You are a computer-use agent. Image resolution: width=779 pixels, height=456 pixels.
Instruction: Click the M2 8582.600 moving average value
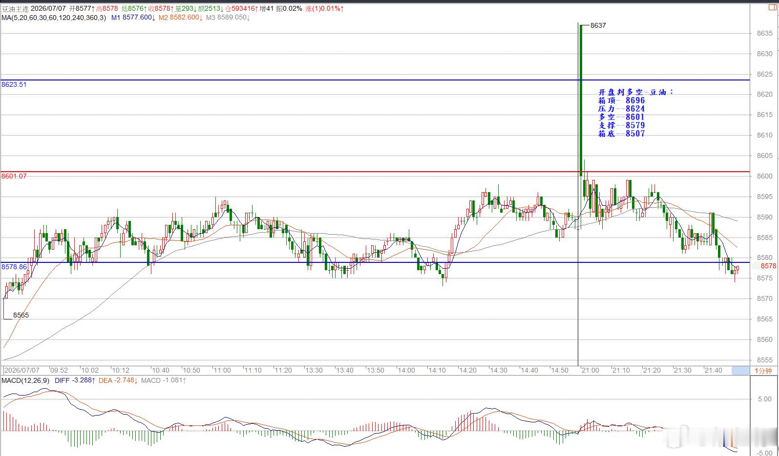pyautogui.click(x=181, y=18)
